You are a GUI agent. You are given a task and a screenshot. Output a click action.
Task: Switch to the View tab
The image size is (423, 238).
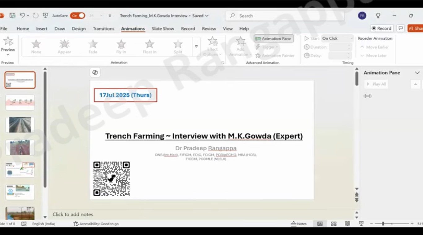pyautogui.click(x=228, y=29)
